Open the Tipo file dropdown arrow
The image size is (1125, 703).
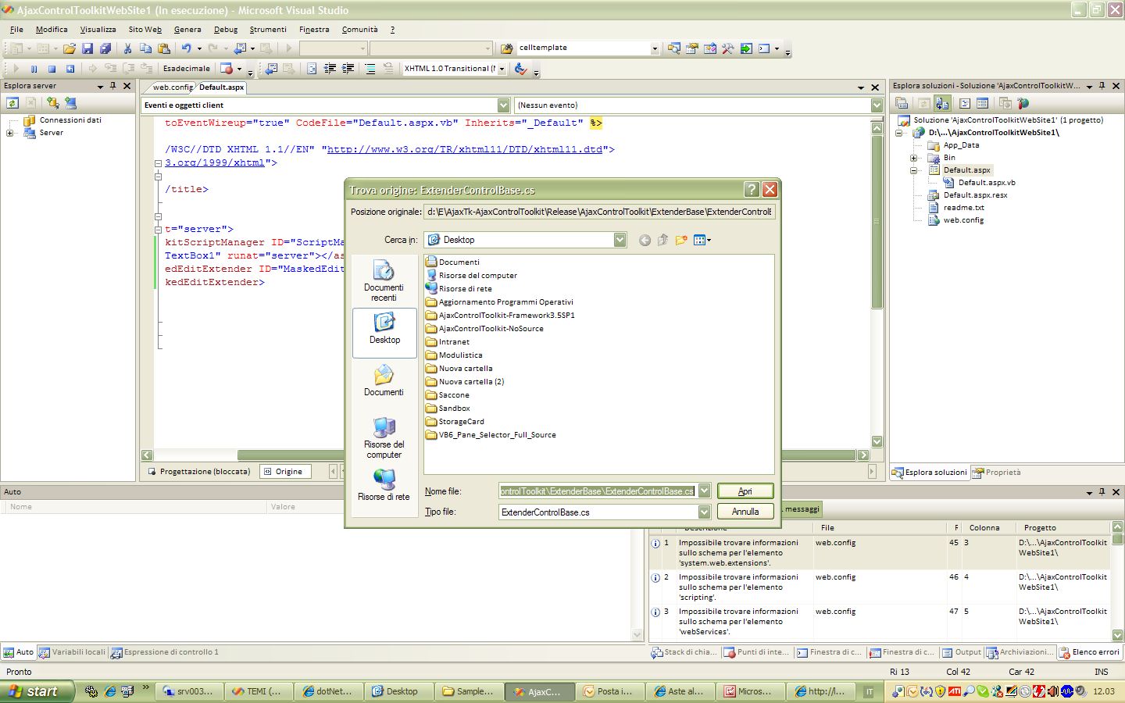tap(704, 512)
